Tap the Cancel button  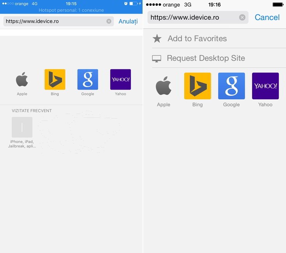(x=267, y=18)
